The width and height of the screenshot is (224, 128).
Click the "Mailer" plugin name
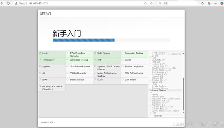point(100,80)
